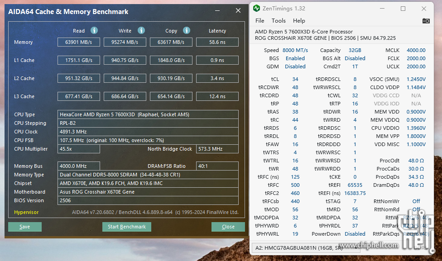The image size is (442, 261).
Task: Click the tRFC value 500
Action: [x=295, y=185]
